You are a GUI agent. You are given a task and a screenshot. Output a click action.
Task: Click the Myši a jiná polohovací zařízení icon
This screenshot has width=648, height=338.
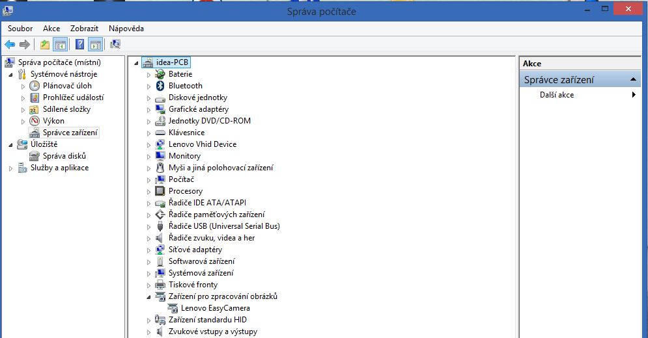coord(160,168)
